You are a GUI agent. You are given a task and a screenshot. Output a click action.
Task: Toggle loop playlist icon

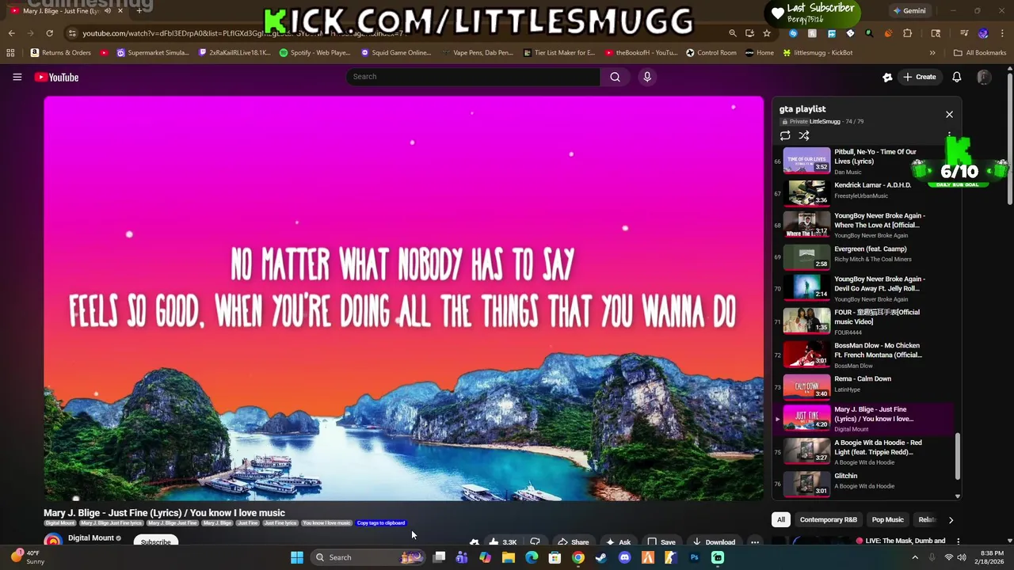click(785, 135)
